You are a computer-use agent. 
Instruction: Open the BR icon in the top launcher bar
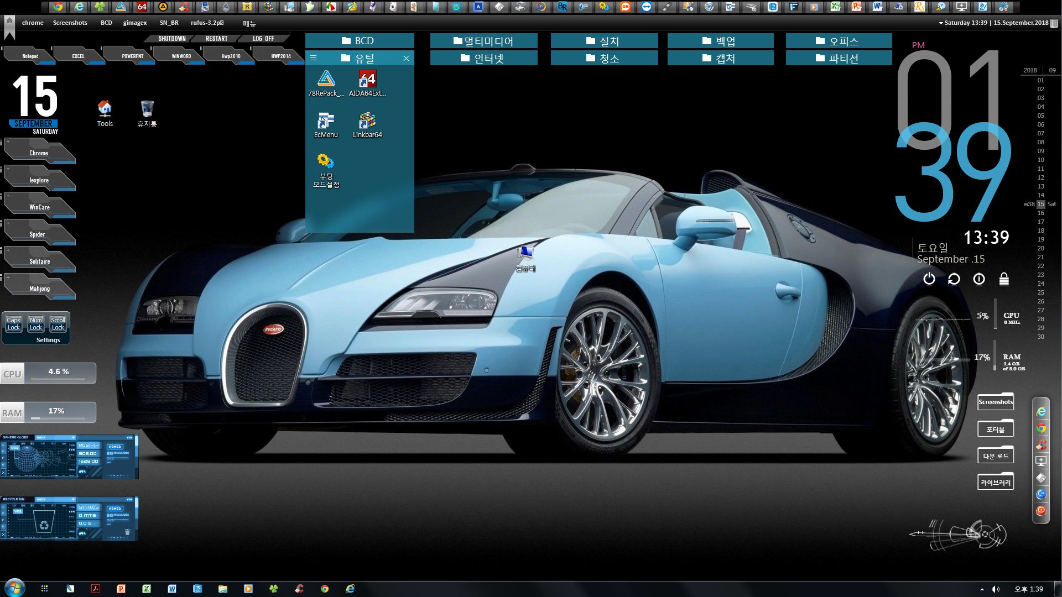(563, 7)
